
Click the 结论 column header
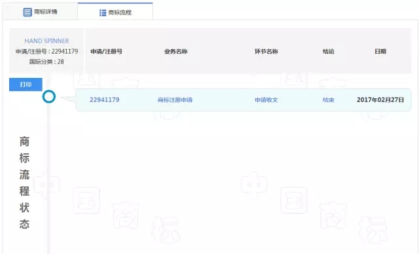pyautogui.click(x=329, y=51)
